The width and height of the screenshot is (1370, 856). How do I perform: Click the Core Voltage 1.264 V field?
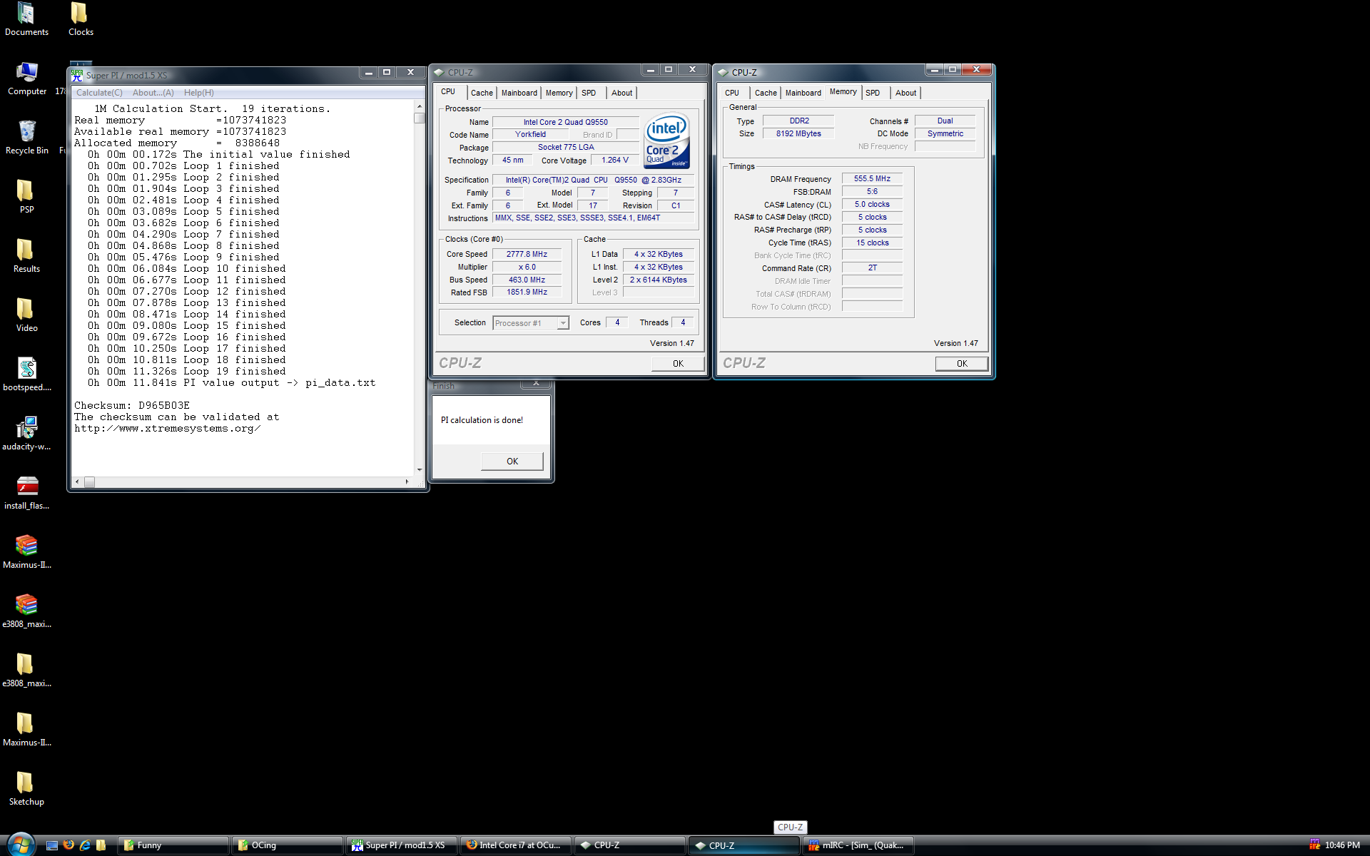(x=614, y=160)
